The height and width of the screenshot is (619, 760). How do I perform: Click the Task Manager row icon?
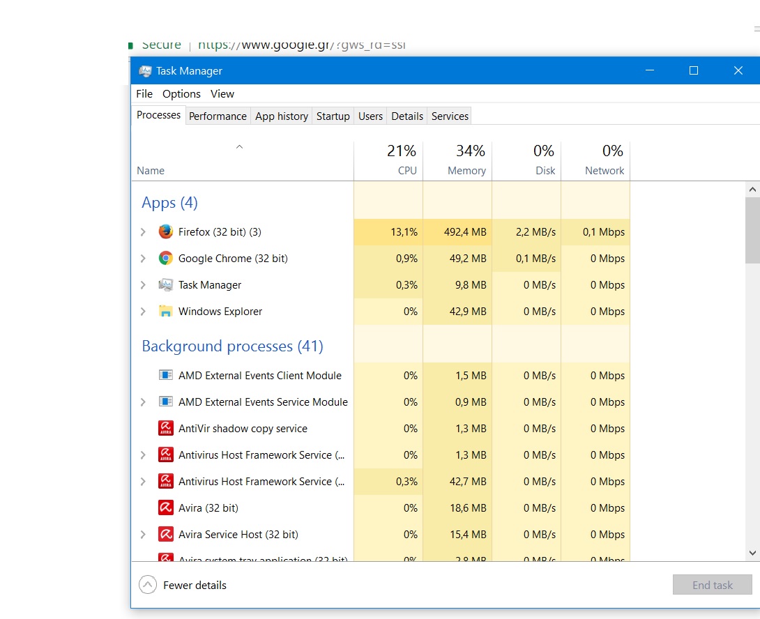click(166, 285)
